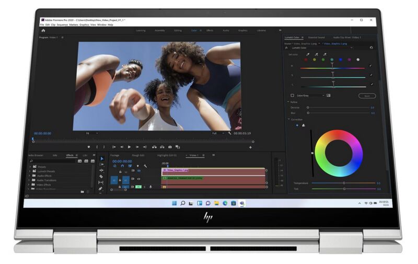418x264 pixels.
Task: Open the Sequence menu
Action: click(62, 25)
